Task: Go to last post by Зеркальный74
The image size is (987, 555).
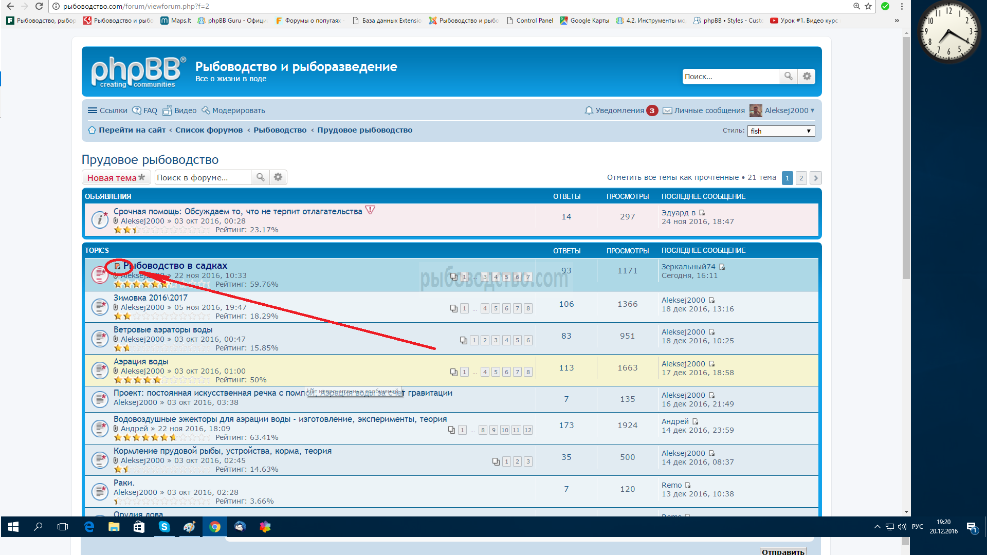Action: point(722,267)
